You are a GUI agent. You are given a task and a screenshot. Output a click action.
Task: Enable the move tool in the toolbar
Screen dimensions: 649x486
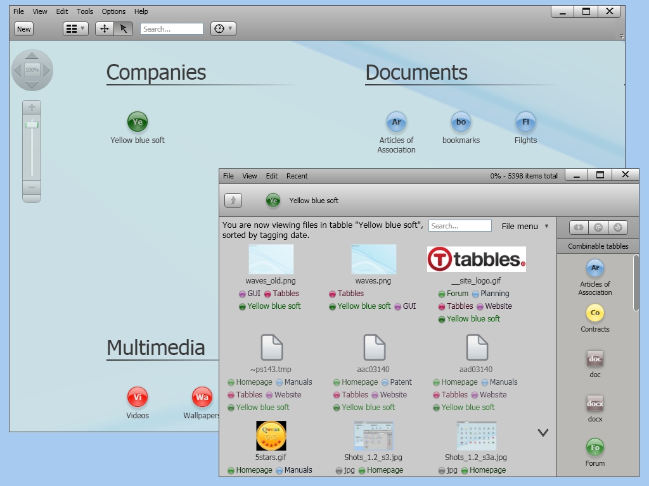tap(106, 28)
